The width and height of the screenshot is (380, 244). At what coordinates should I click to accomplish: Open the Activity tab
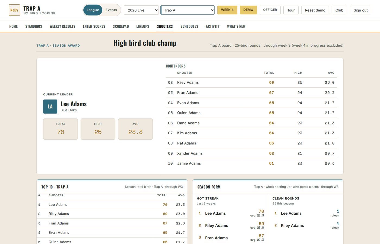coord(213,26)
